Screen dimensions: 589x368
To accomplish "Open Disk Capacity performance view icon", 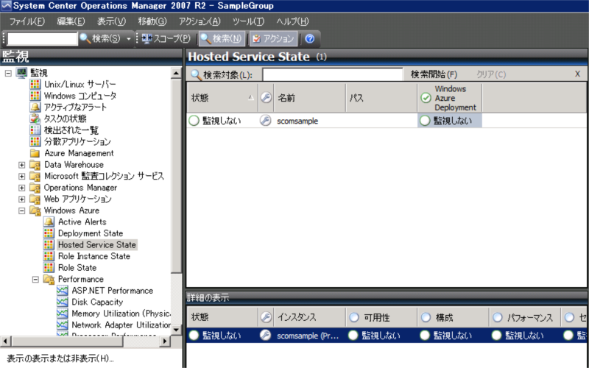I will [x=63, y=302].
